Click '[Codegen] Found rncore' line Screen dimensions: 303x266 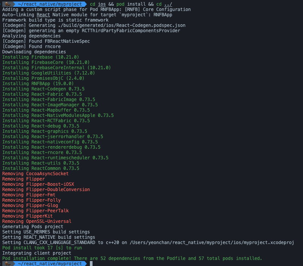pyautogui.click(x=31, y=47)
